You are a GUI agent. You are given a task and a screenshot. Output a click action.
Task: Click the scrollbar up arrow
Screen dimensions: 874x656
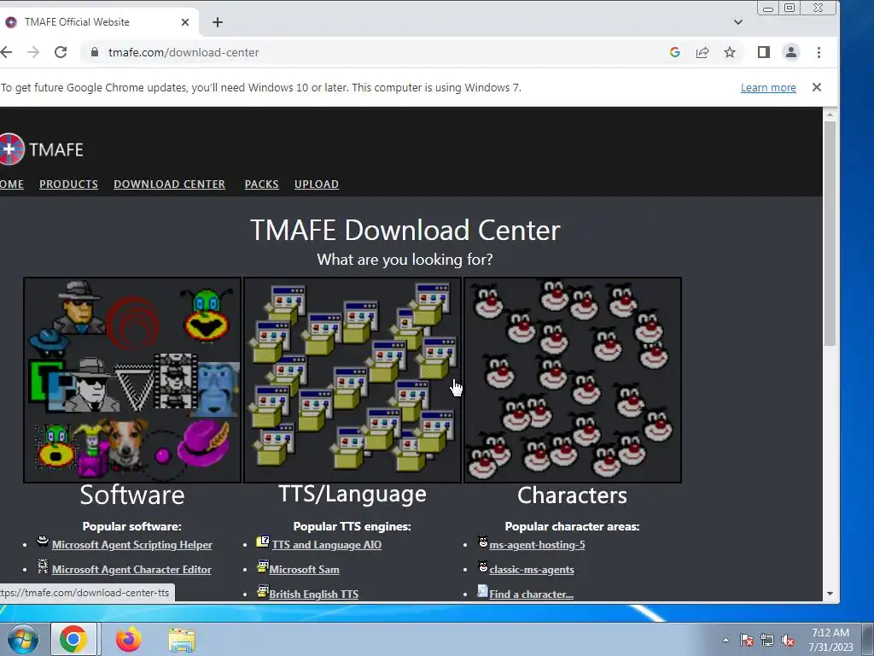pos(830,114)
